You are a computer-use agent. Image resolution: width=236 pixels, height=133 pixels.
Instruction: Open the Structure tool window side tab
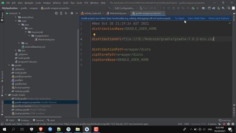coord(2,76)
